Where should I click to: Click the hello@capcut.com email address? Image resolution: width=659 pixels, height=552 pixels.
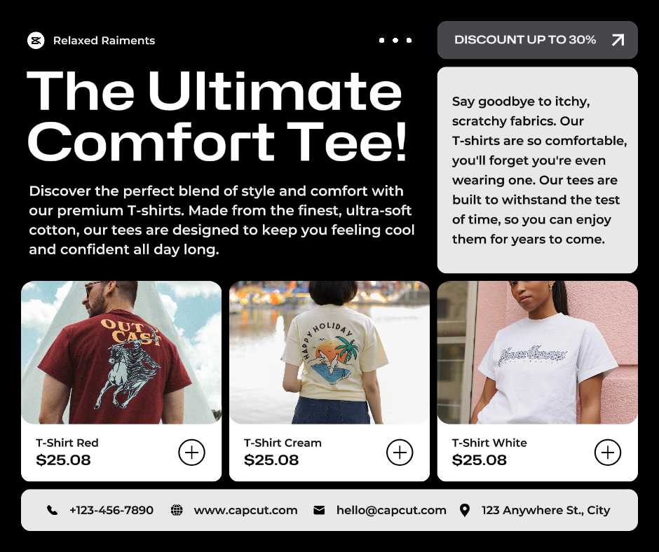391,510
